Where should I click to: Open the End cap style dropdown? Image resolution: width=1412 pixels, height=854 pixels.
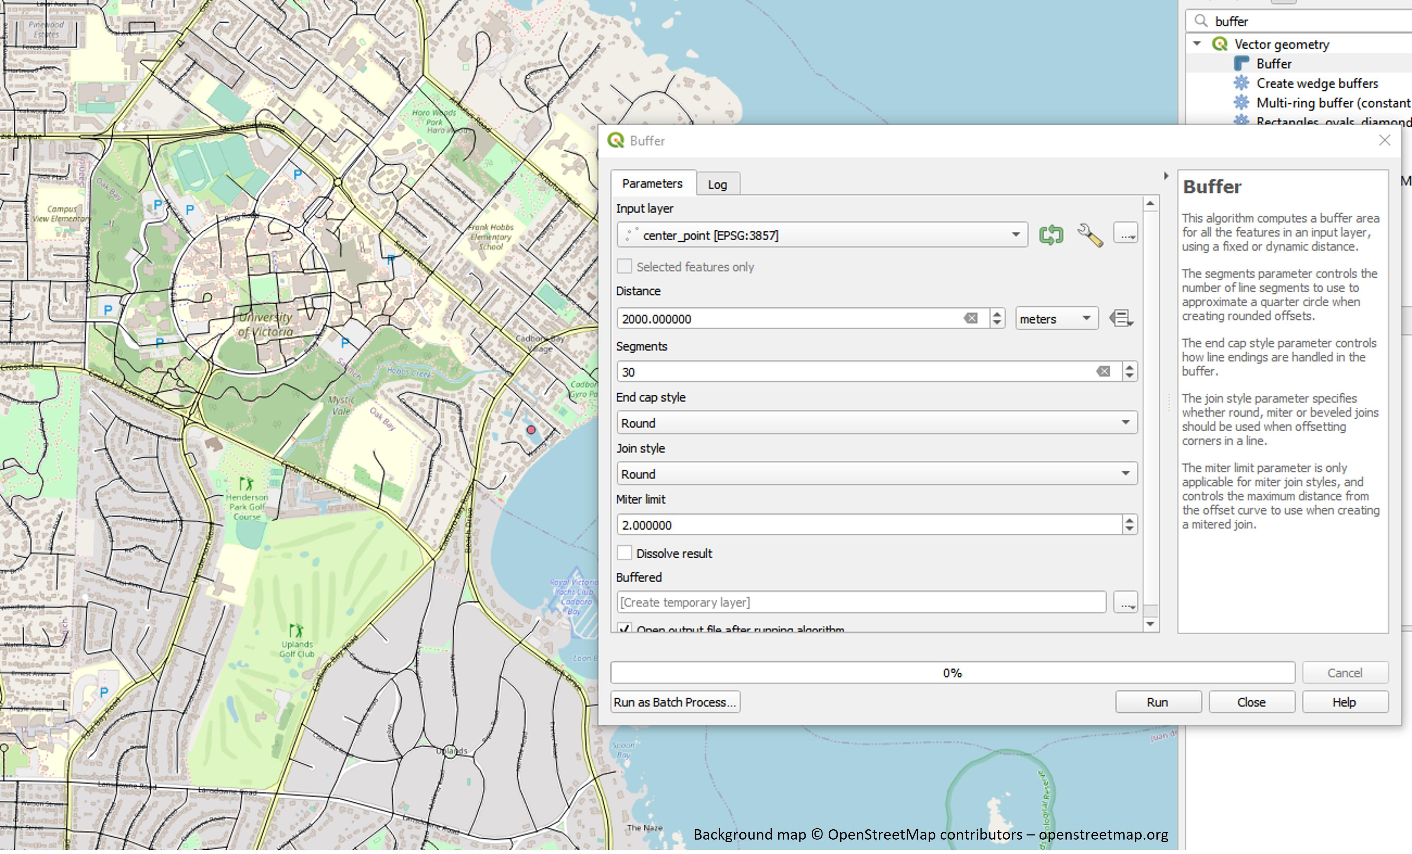[x=877, y=423]
